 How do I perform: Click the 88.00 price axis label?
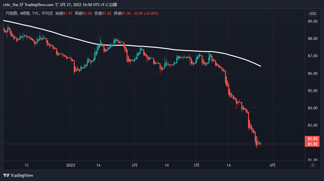point(313,39)
